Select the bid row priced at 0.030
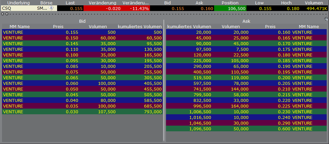 [x=82, y=112]
